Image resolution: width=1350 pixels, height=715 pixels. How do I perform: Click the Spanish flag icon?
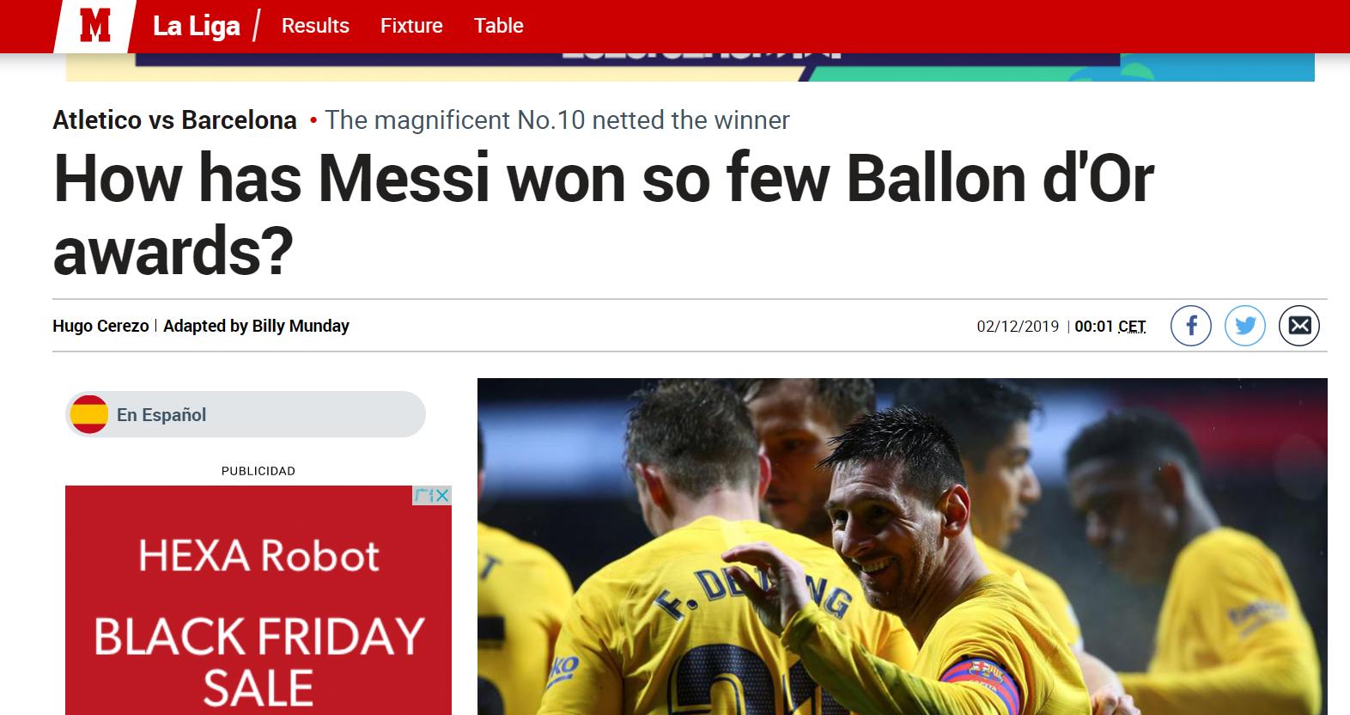click(88, 414)
